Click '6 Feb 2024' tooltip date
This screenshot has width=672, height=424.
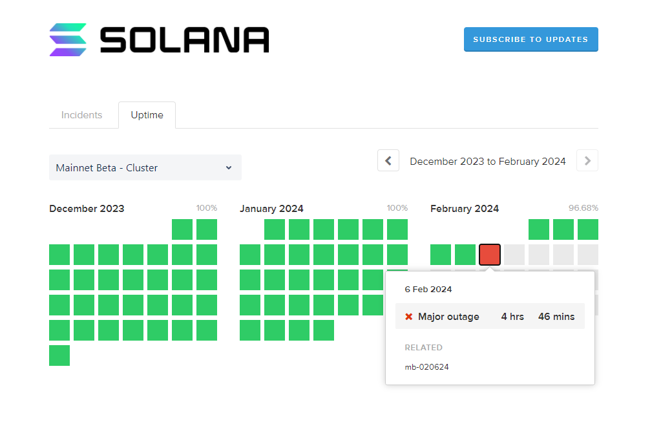[x=428, y=290]
